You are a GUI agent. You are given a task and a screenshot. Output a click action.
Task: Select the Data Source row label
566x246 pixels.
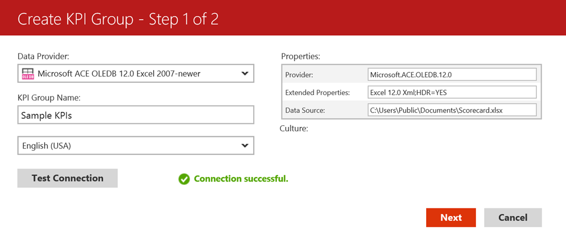point(305,110)
